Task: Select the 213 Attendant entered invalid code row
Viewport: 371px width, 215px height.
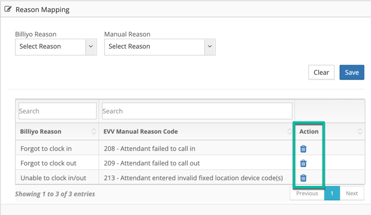Action: tap(190, 177)
